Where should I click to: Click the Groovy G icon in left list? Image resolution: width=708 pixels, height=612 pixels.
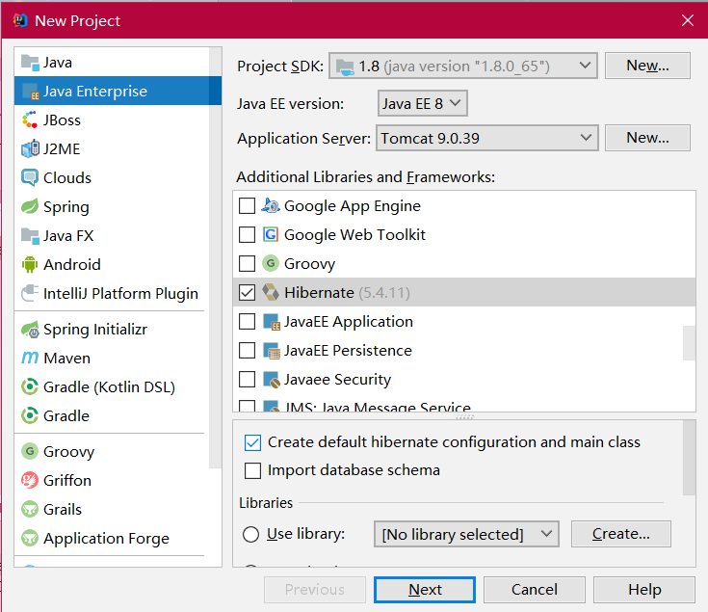(30, 452)
